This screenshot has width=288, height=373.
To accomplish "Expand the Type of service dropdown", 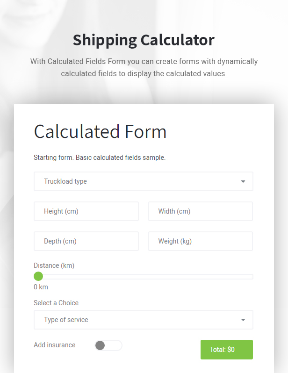I will point(143,320).
